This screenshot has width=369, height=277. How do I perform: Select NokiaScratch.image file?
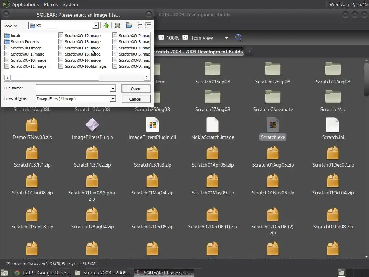pyautogui.click(x=213, y=129)
